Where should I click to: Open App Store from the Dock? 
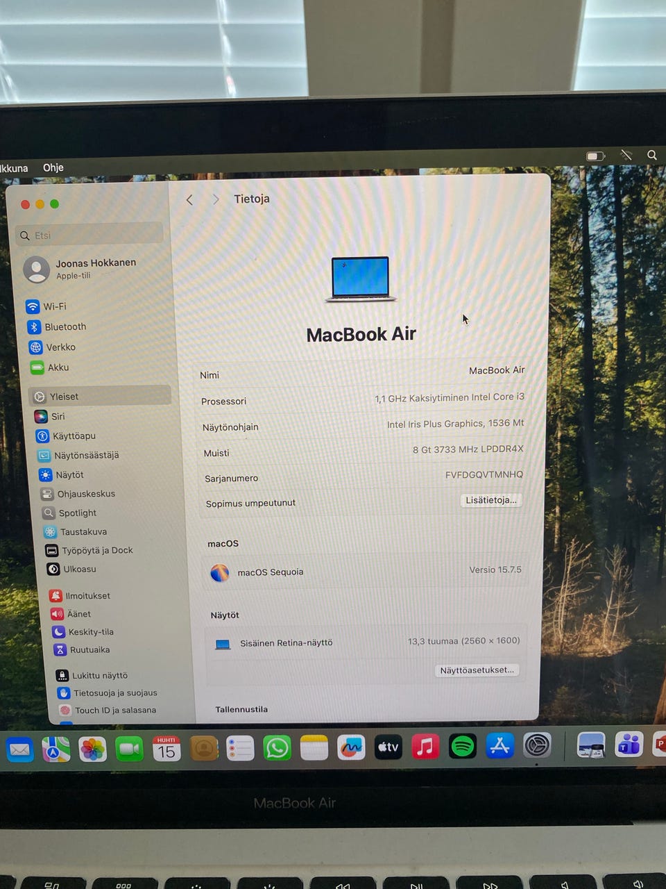499,746
